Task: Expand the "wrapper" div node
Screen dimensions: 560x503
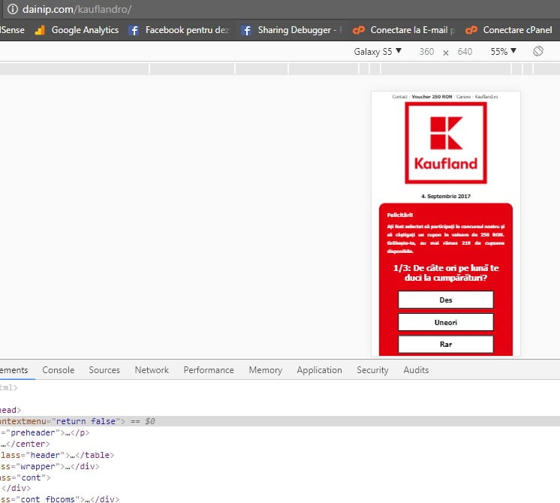Action: point(50,466)
